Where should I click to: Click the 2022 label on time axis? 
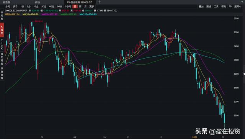195,137
